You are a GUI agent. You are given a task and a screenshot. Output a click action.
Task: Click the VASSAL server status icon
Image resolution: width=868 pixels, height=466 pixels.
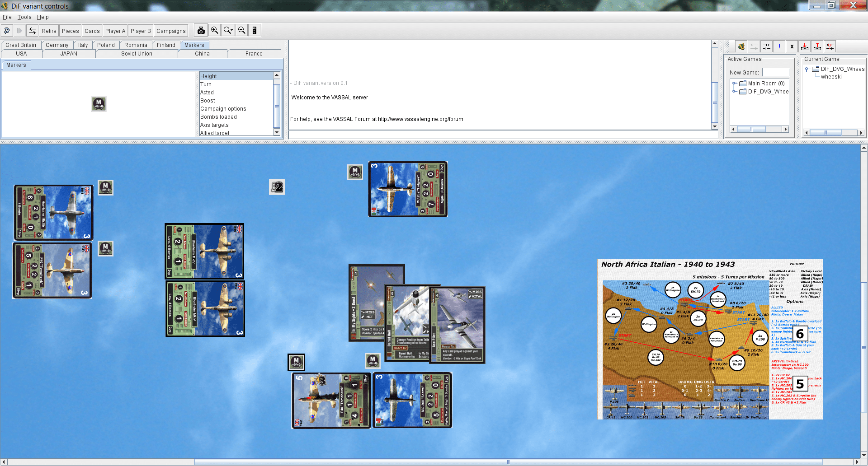point(741,46)
